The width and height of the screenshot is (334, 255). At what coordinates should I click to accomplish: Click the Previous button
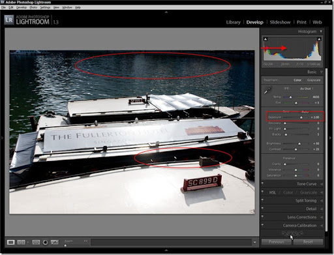click(x=276, y=242)
